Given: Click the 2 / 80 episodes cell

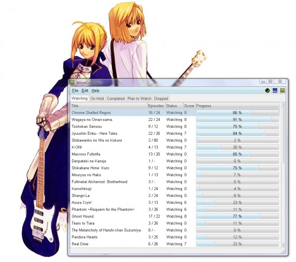Looking at the screenshot, I should coord(153,141).
